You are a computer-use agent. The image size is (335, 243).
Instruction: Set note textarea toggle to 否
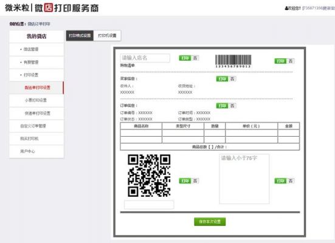coord(291,181)
